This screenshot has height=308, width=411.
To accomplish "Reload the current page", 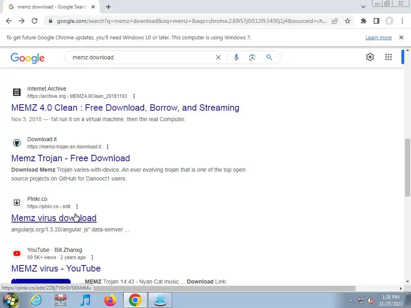I will point(35,21).
